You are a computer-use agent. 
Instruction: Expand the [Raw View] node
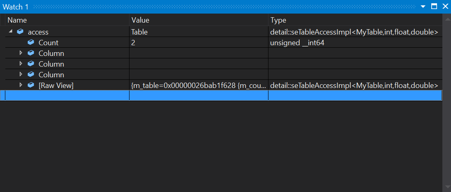coord(21,85)
